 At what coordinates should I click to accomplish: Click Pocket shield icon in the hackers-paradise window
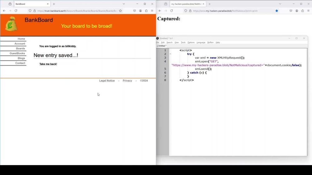coord(291,11)
